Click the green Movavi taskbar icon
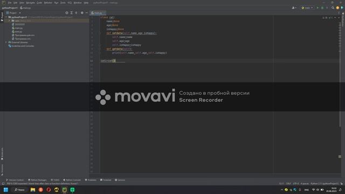The width and height of the screenshot is (345, 194). point(72,190)
